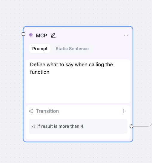Switch to the Prompt tab
This screenshot has width=152, height=163.
click(x=40, y=49)
